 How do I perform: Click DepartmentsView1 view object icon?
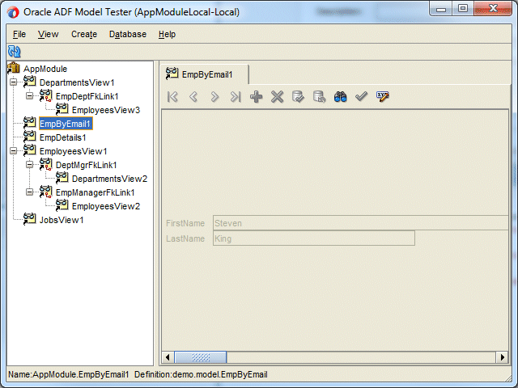pos(29,82)
